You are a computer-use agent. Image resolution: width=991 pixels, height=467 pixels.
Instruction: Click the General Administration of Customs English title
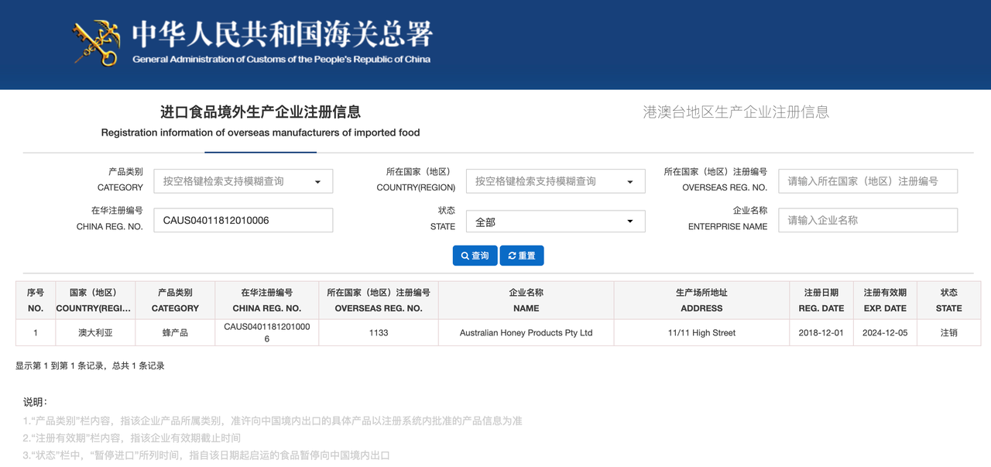282,60
